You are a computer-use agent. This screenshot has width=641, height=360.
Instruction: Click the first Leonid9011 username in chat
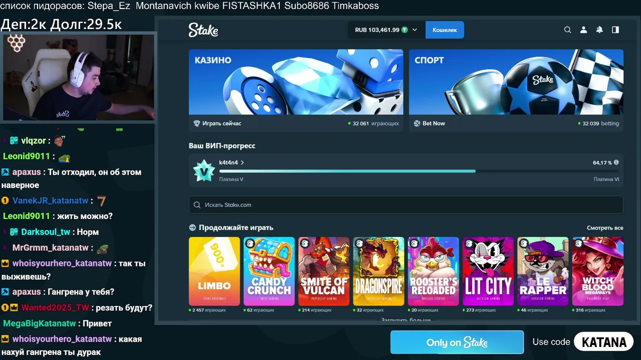[x=27, y=156]
